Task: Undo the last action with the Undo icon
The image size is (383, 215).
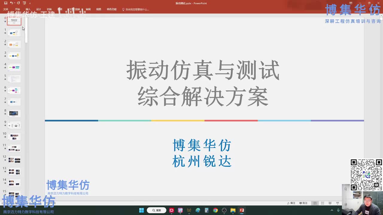Action: [11, 3]
